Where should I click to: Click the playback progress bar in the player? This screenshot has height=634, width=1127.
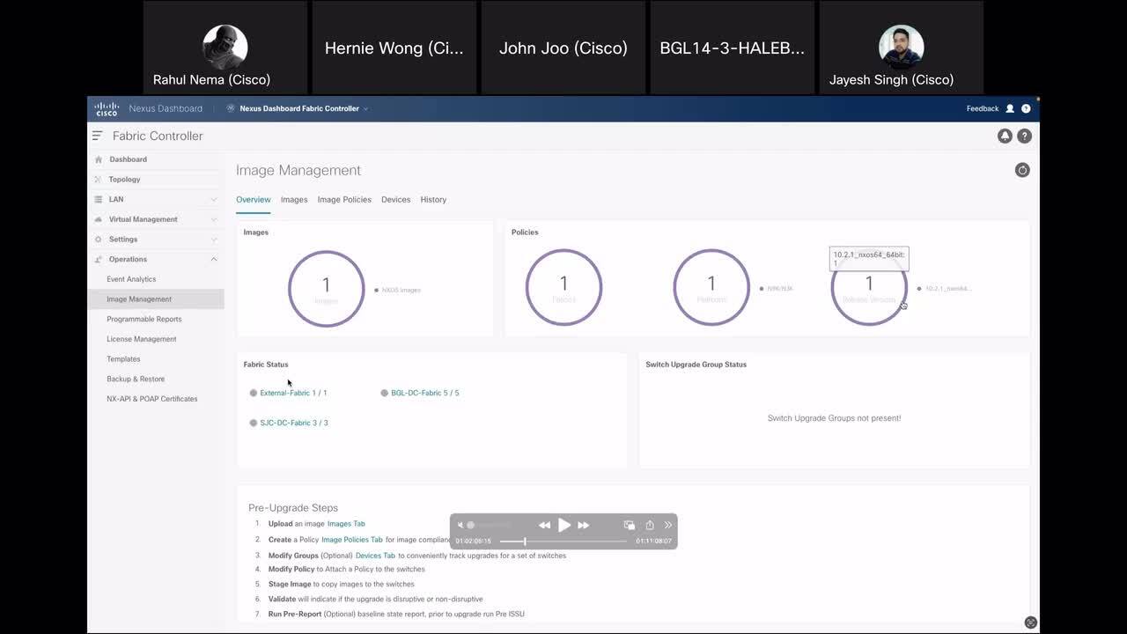[x=563, y=541]
